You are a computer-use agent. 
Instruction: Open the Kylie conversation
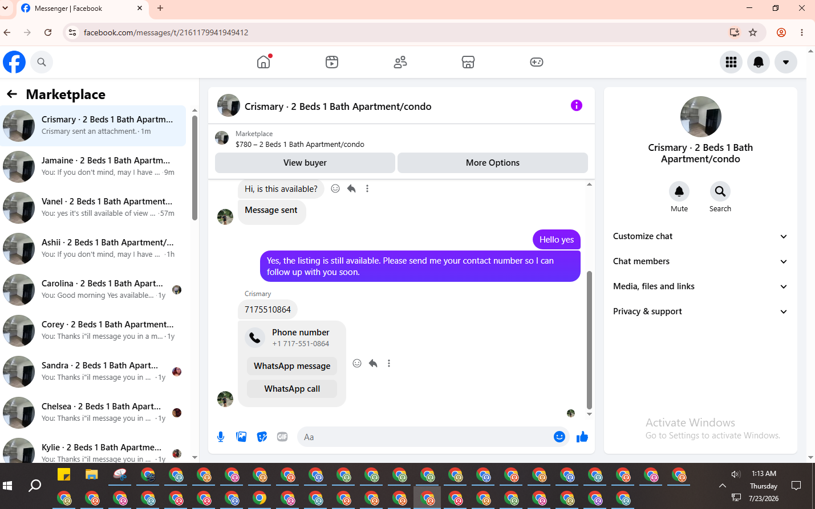click(x=94, y=449)
